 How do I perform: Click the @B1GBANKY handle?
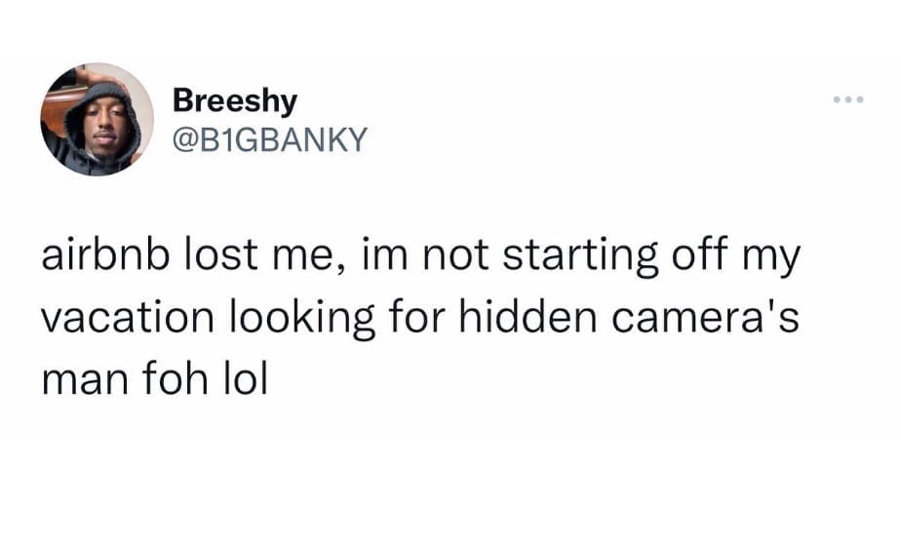(x=268, y=140)
